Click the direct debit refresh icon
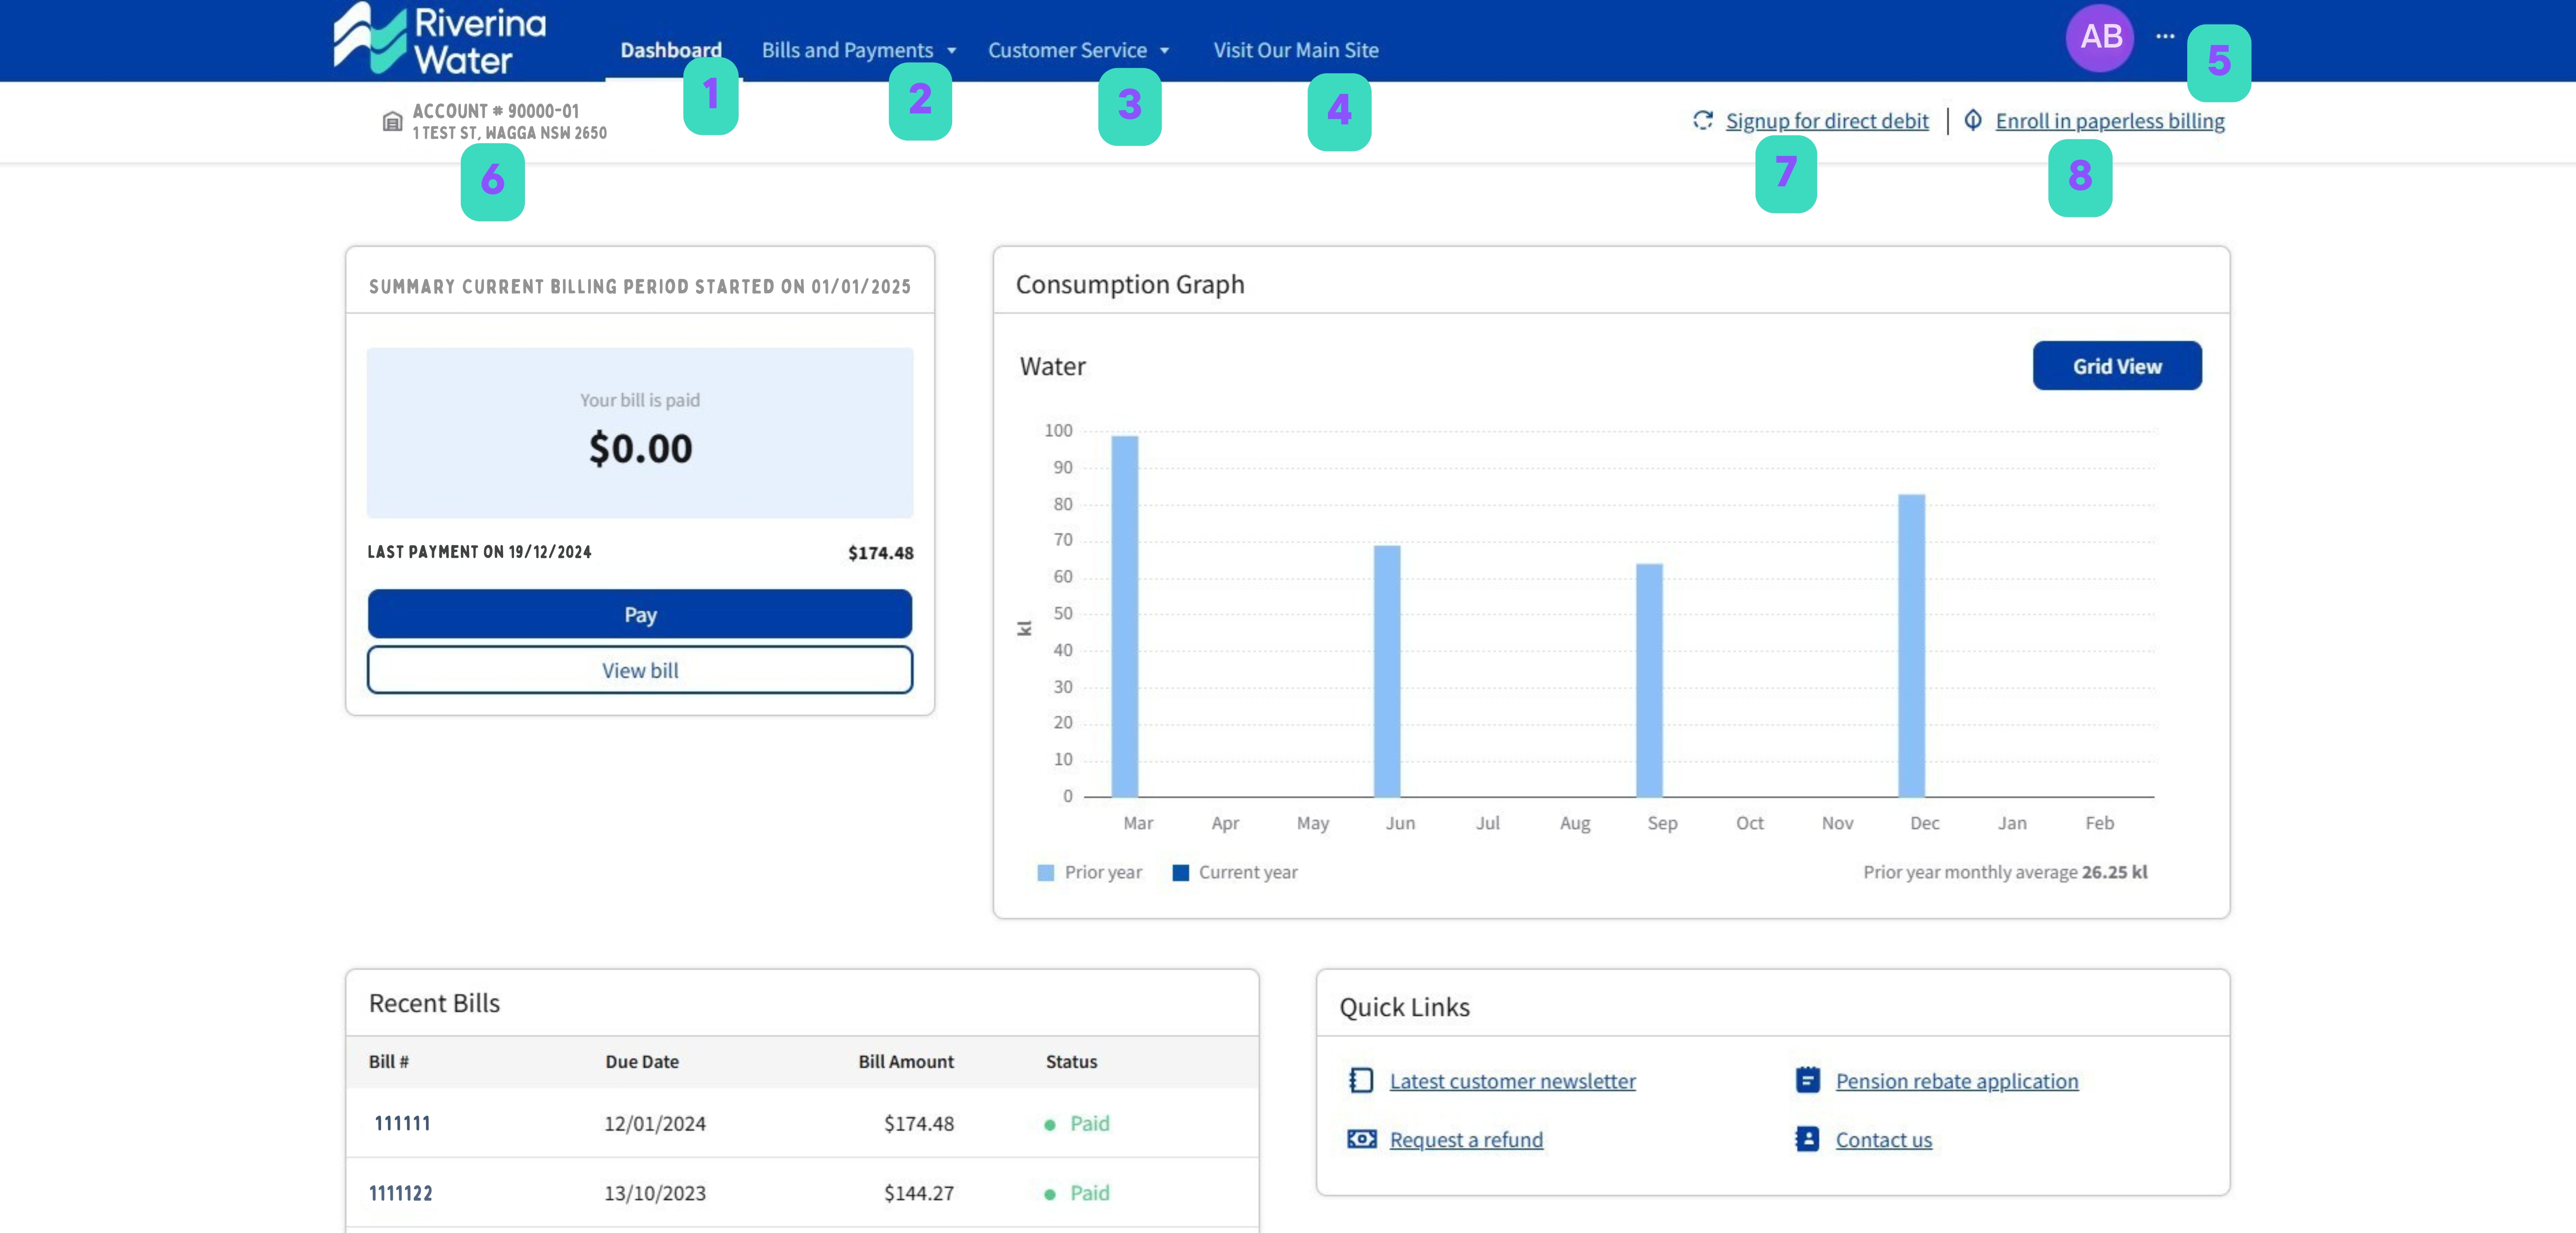 (x=1703, y=120)
